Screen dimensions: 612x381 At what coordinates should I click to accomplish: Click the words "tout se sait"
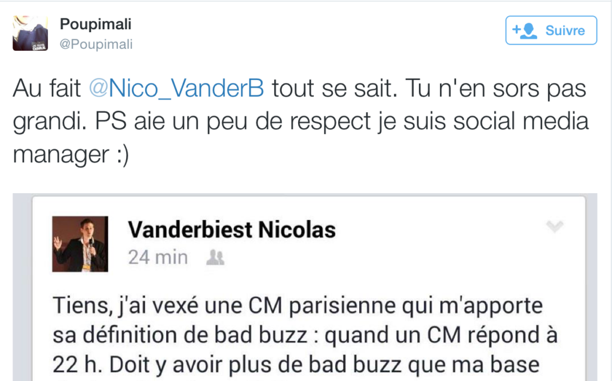click(x=330, y=89)
